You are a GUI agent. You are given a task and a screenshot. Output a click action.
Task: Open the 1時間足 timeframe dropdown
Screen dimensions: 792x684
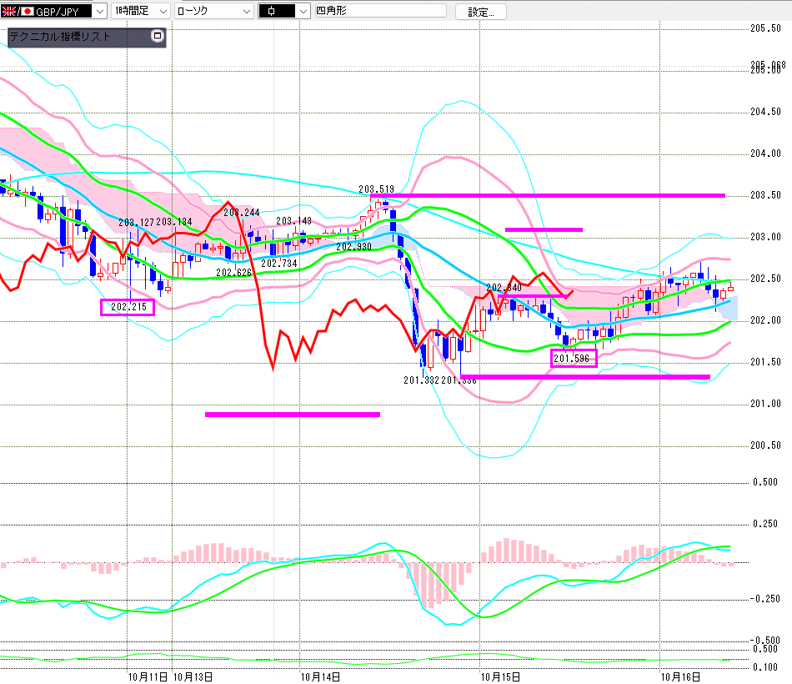point(140,11)
